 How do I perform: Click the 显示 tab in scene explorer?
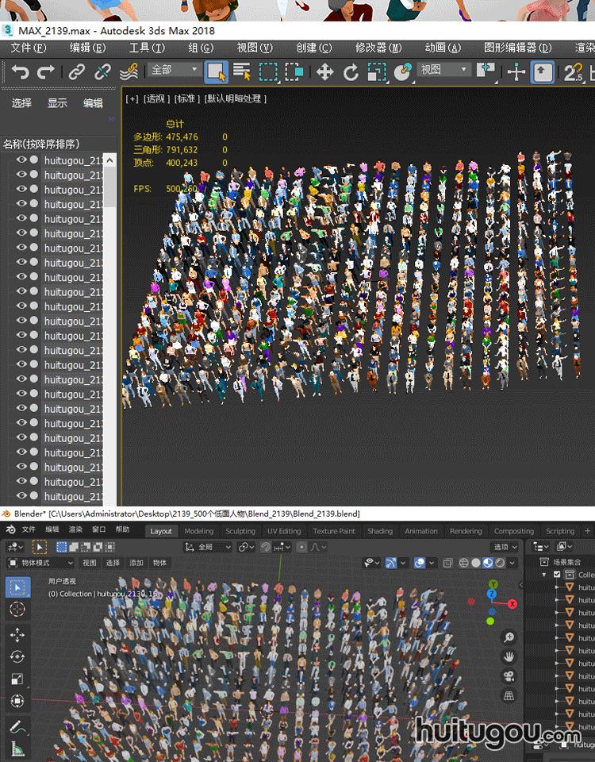pos(57,103)
